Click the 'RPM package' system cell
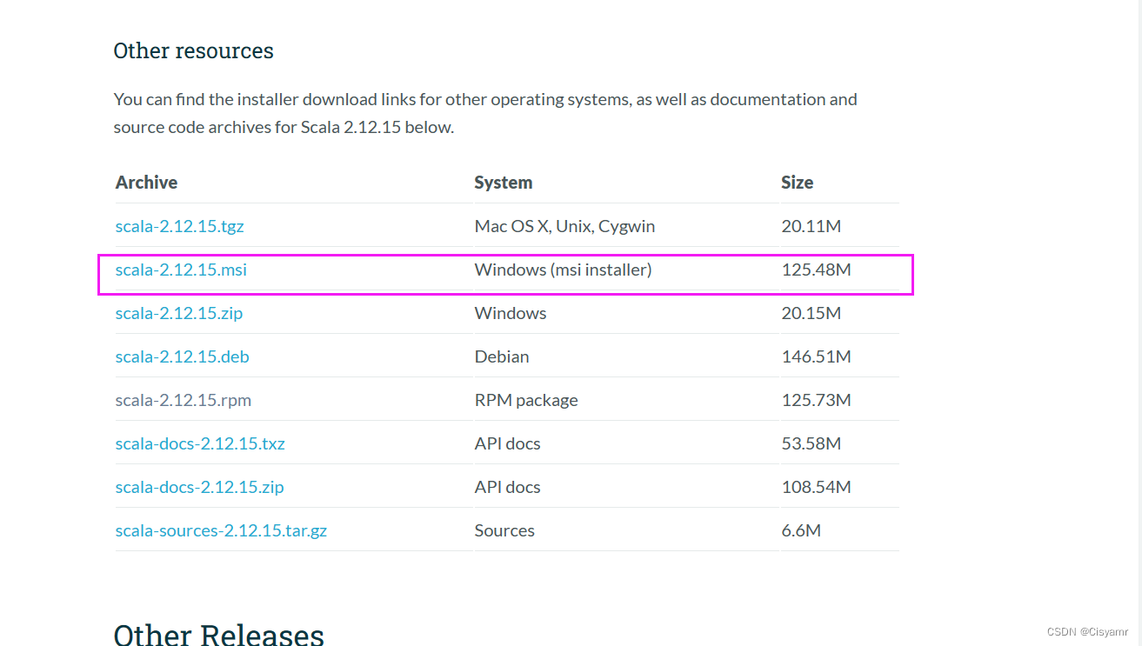The height and width of the screenshot is (646, 1142). point(526,400)
